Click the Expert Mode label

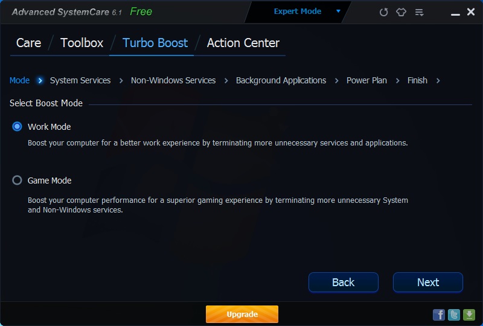(298, 11)
